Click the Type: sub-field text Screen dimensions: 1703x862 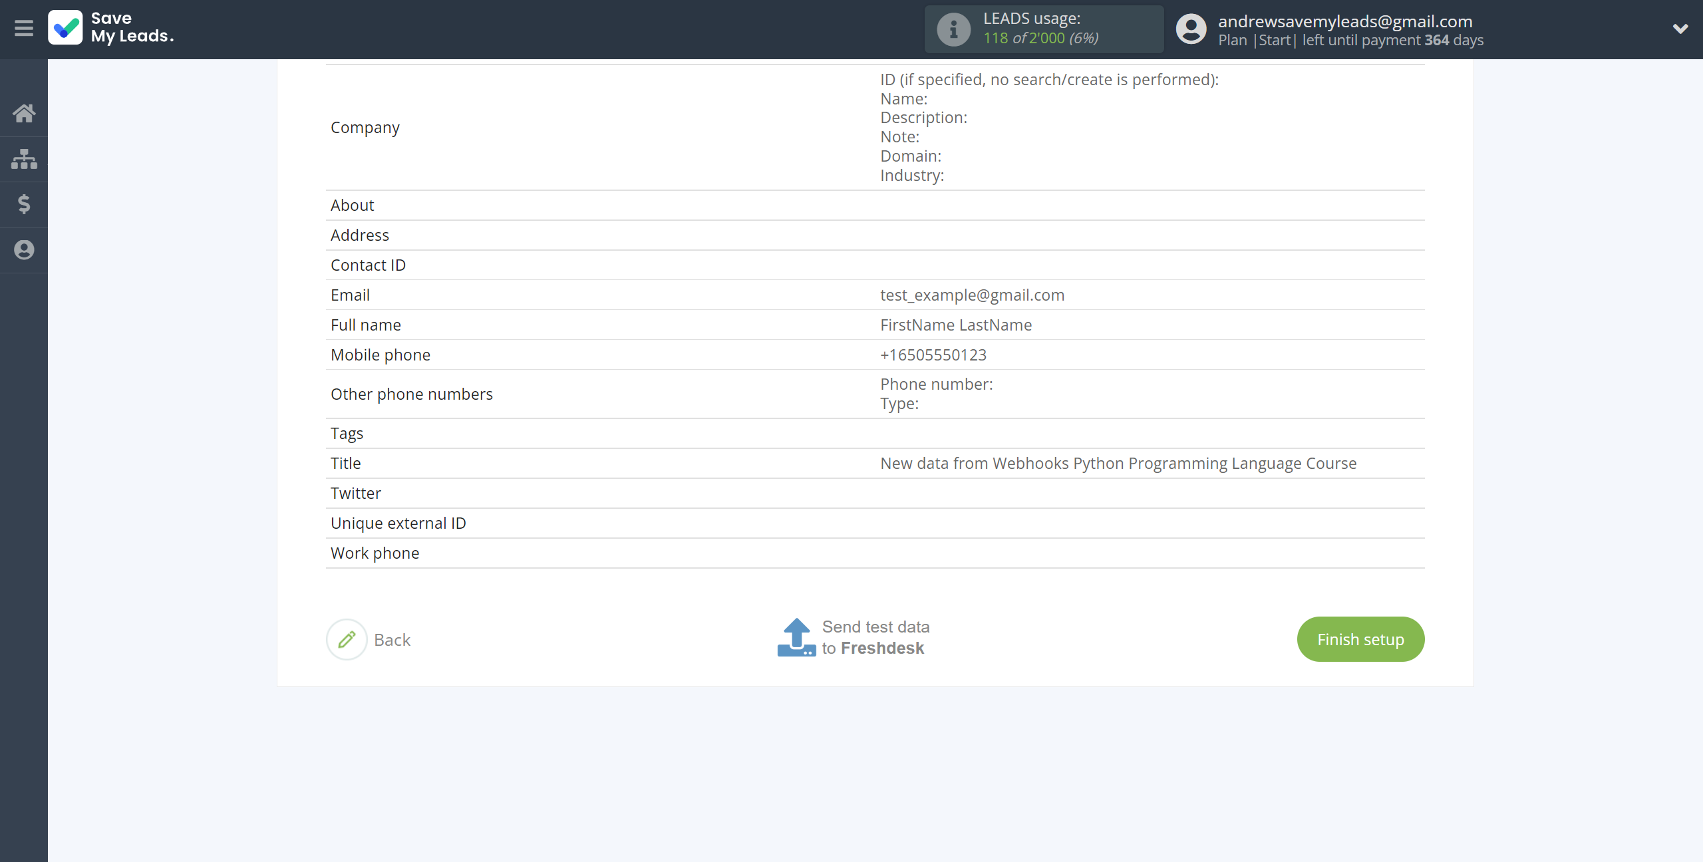click(899, 404)
